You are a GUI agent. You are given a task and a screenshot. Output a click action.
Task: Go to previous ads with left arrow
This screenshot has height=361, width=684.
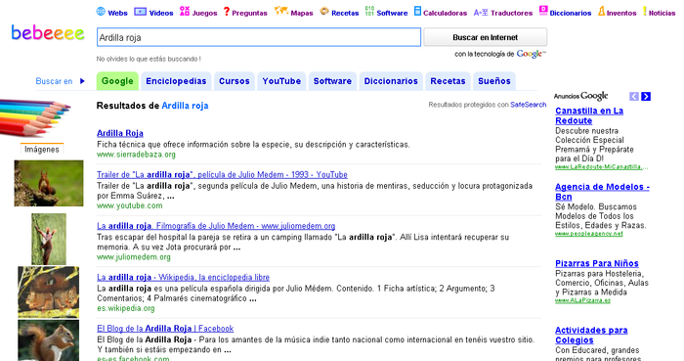point(634,97)
